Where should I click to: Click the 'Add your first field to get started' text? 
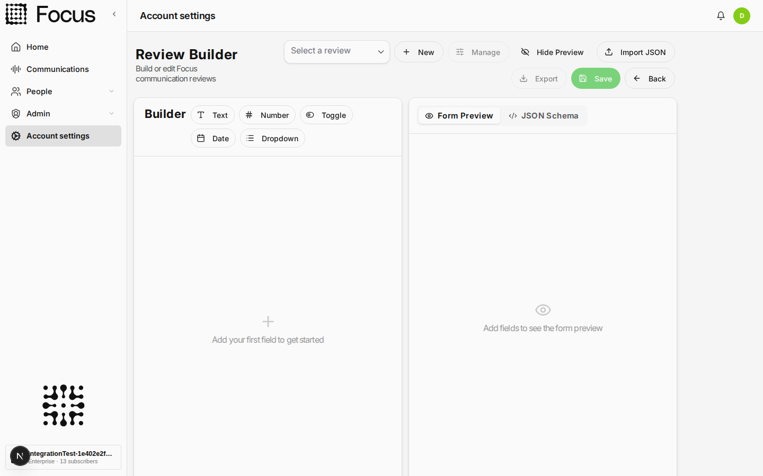[x=268, y=340]
